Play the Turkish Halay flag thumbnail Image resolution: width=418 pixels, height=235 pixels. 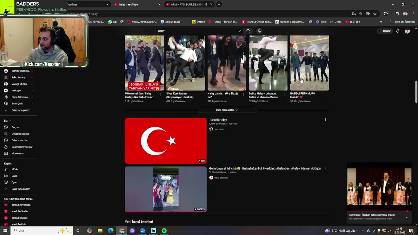166,141
